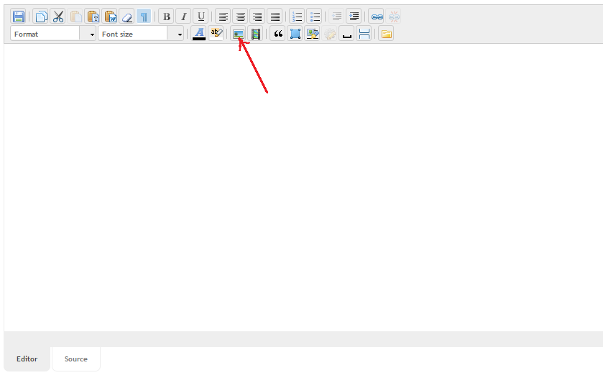Insert a numbered list

297,17
